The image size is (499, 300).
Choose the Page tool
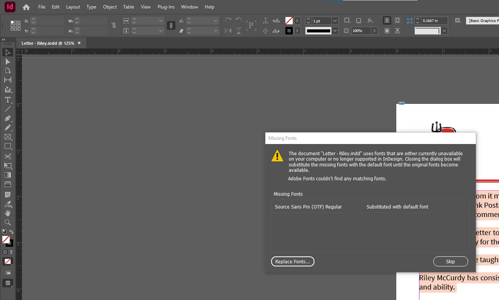pyautogui.click(x=8, y=71)
